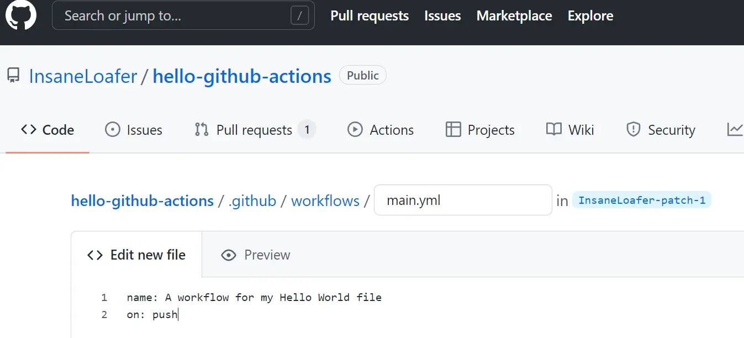
Task: Open the Projects tab
Action: (480, 130)
